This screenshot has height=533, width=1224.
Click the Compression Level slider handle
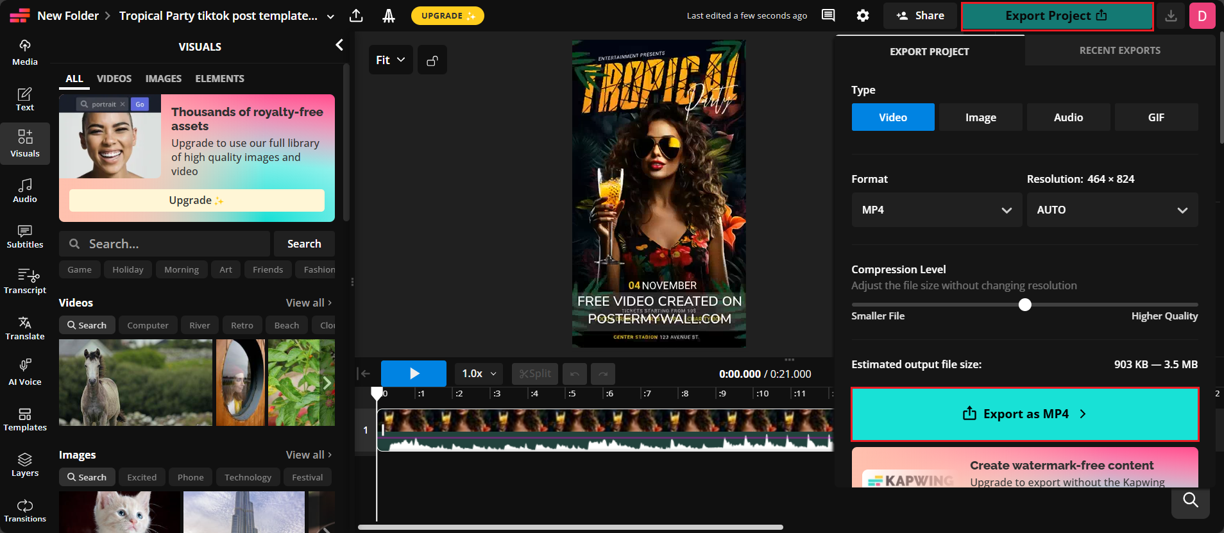coord(1025,305)
